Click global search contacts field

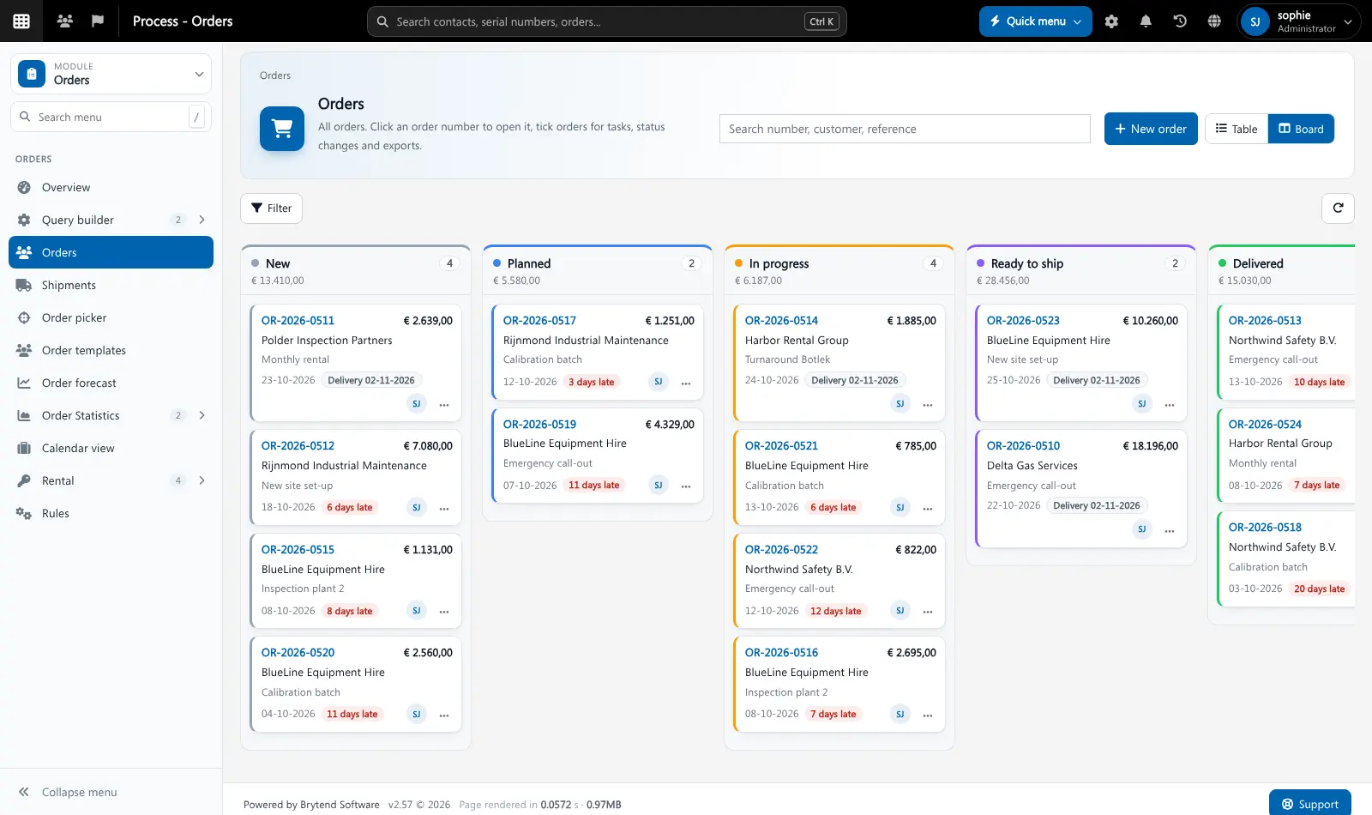(606, 21)
